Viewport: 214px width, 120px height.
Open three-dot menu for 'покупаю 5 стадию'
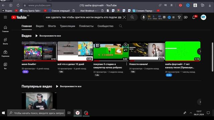pos(126,64)
